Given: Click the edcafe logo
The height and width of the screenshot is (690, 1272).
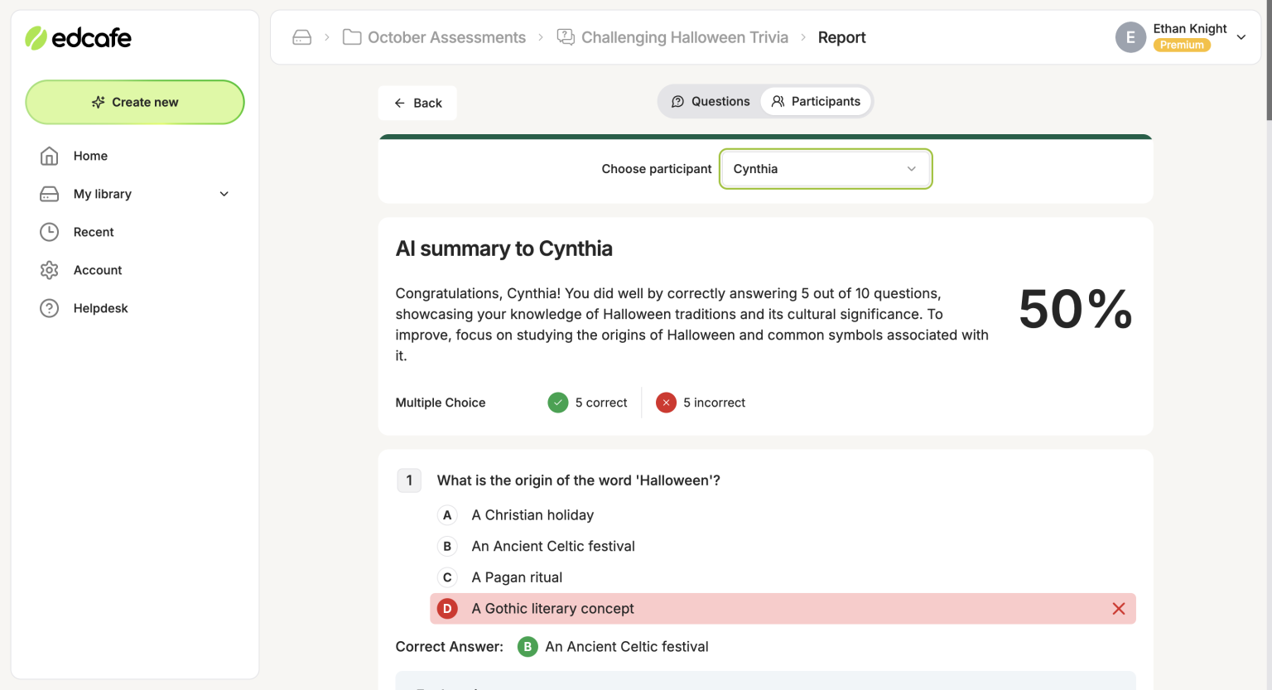Looking at the screenshot, I should point(79,37).
